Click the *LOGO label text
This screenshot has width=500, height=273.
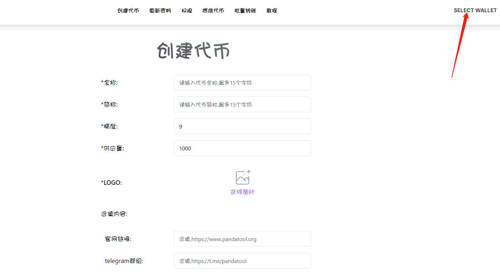[x=111, y=183]
